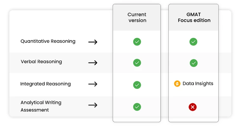The width and height of the screenshot is (241, 127).
Task: Click green checkmark for Integrated Reasoning, Current version
Action: coord(137,85)
